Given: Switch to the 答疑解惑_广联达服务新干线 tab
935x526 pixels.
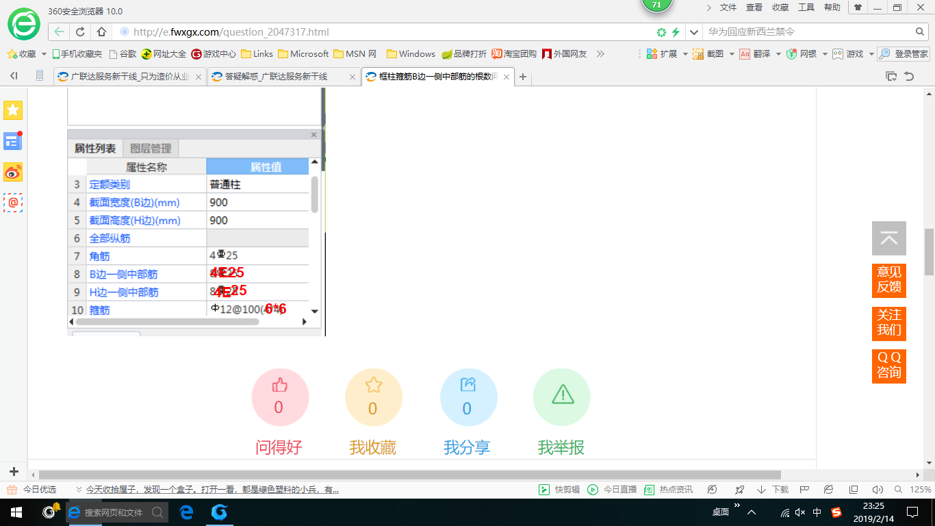Looking at the screenshot, I should coord(283,77).
